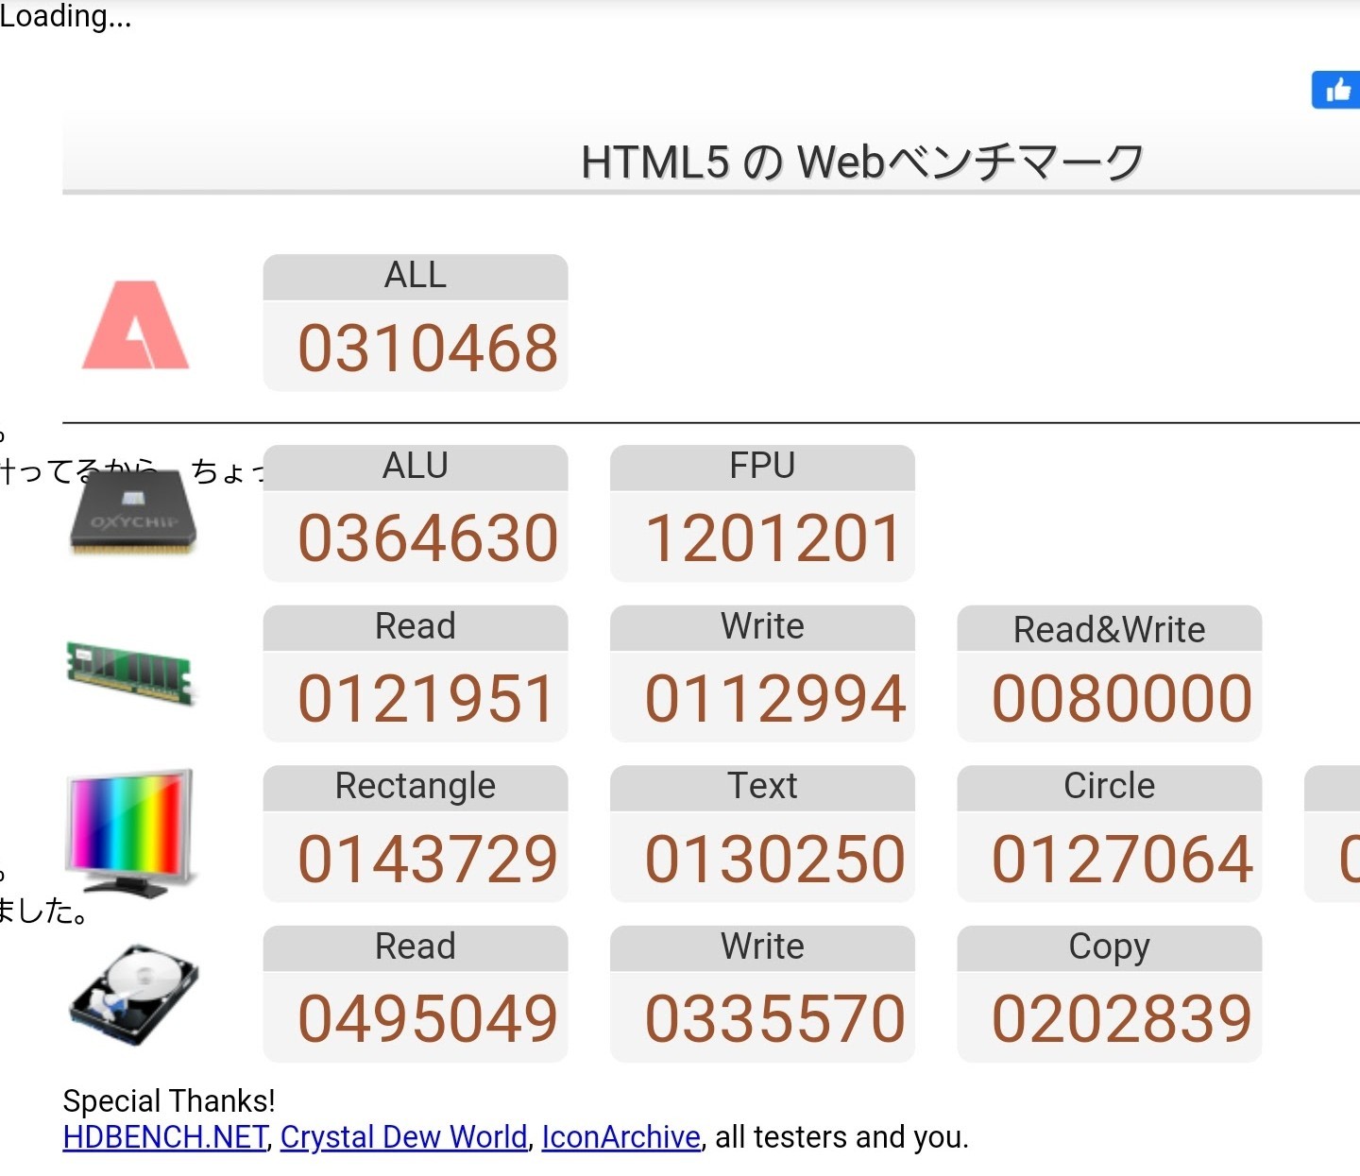Open the Crystal Dew World link
The height and width of the screenshot is (1176, 1360).
tap(404, 1137)
